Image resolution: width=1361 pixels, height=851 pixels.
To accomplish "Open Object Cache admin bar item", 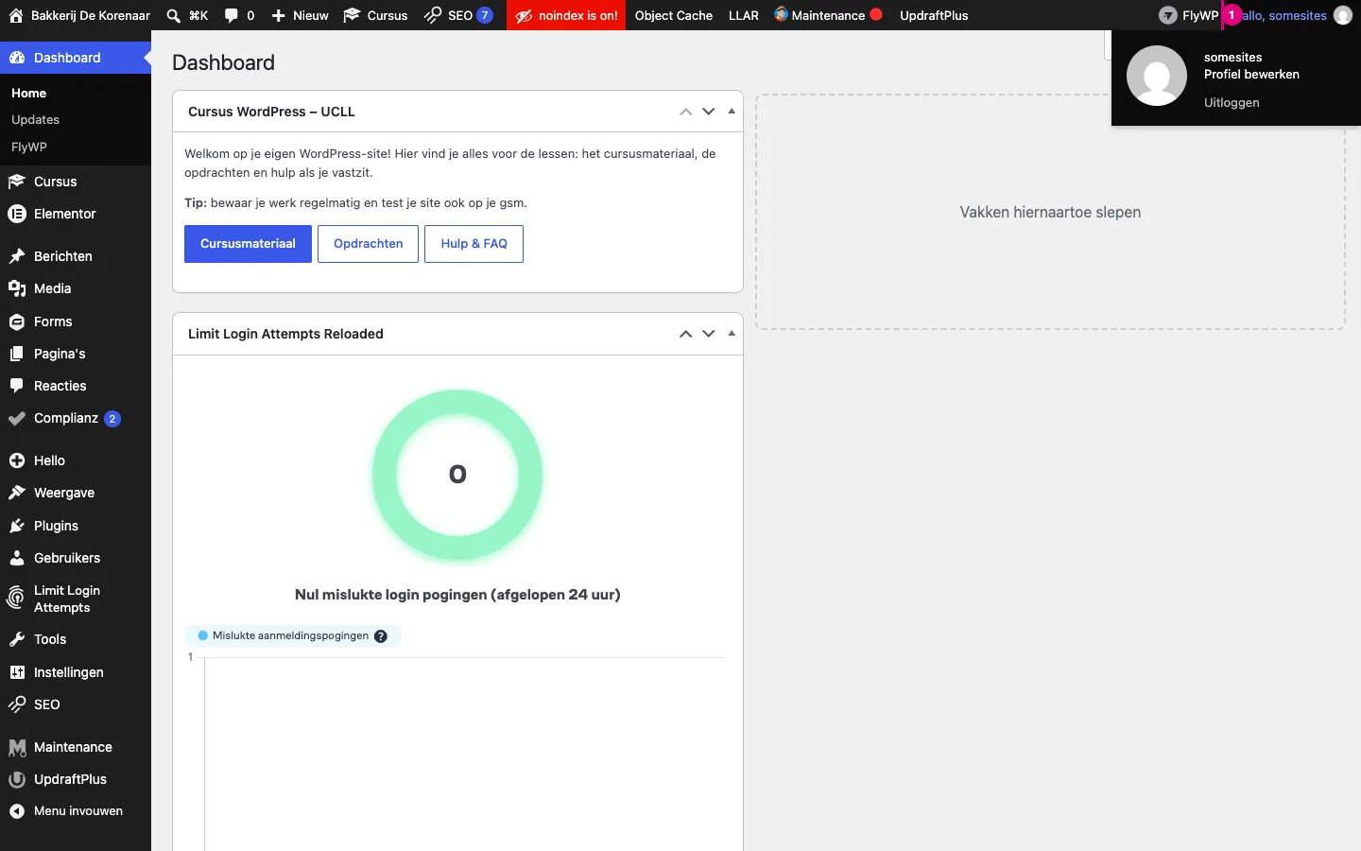I will click(x=674, y=15).
